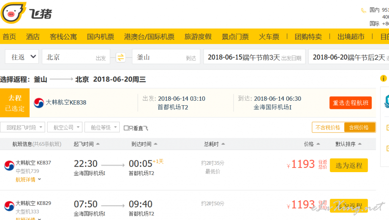Screen dimensions: 389x220
Task: Click the ¥1193 price for KE837
Action: 300,164
